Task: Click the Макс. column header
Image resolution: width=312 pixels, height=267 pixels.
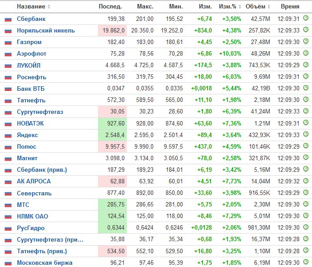Action: point(145,7)
